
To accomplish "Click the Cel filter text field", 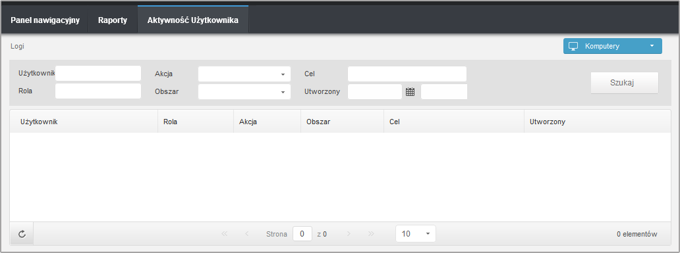I will tap(407, 74).
